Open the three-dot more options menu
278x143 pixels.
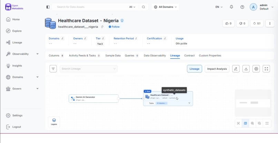[x=270, y=23]
